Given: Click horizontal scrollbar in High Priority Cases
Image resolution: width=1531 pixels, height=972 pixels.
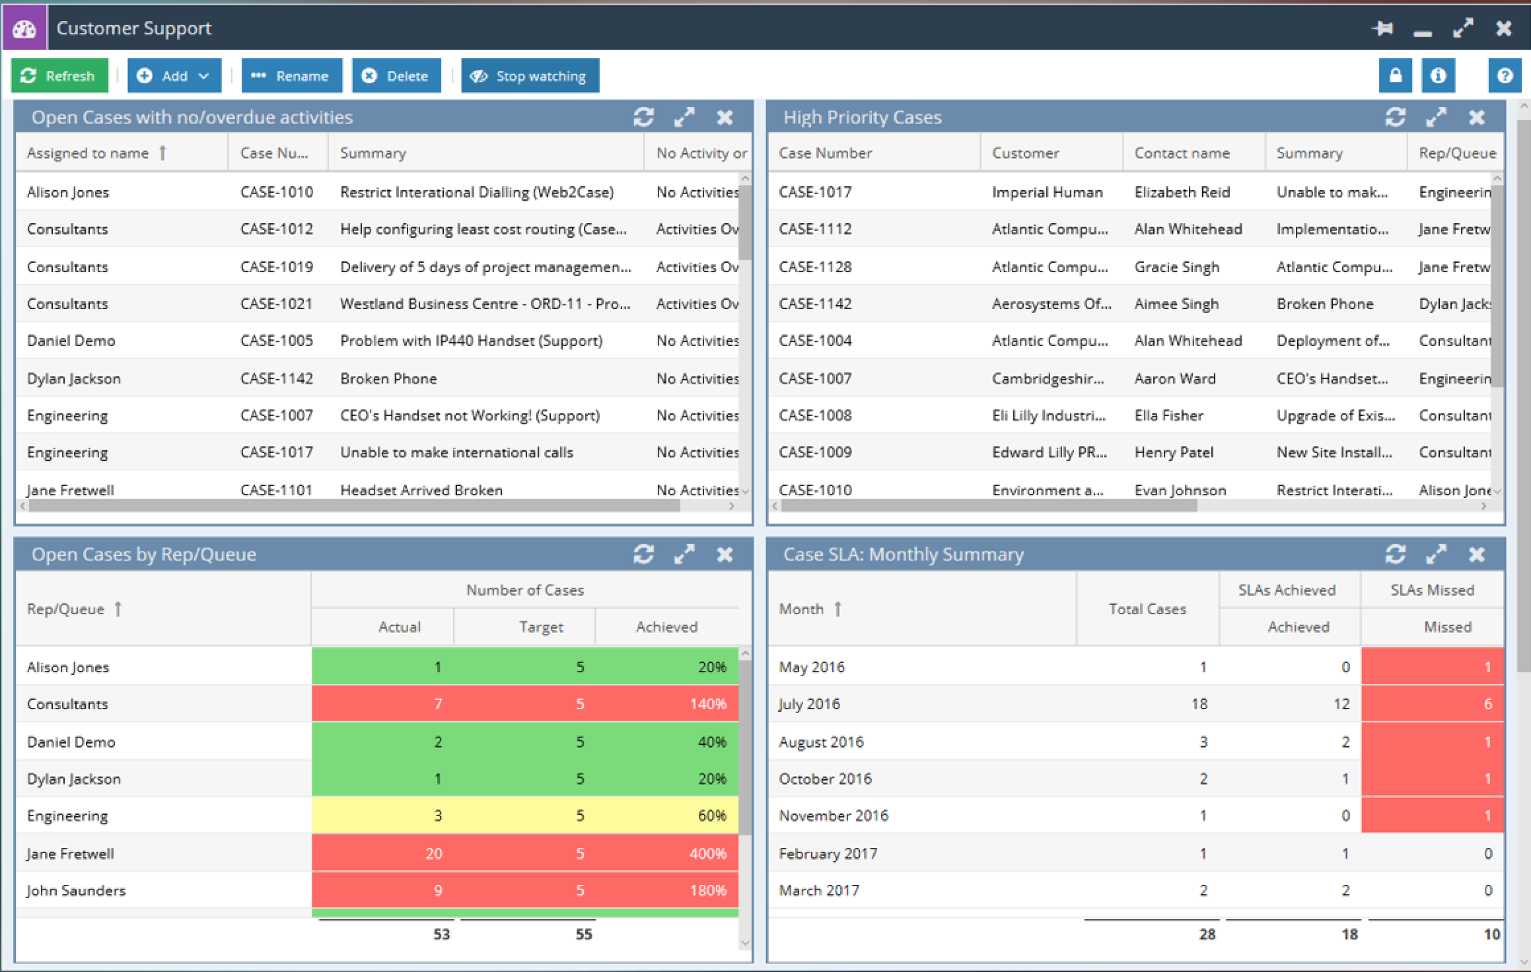Looking at the screenshot, I should tap(988, 506).
